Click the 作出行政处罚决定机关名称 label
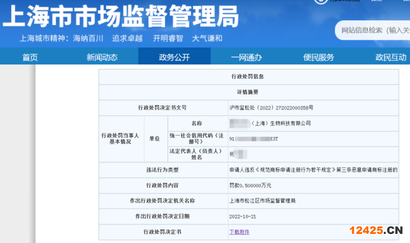The width and height of the screenshot is (410, 243). coord(163,201)
